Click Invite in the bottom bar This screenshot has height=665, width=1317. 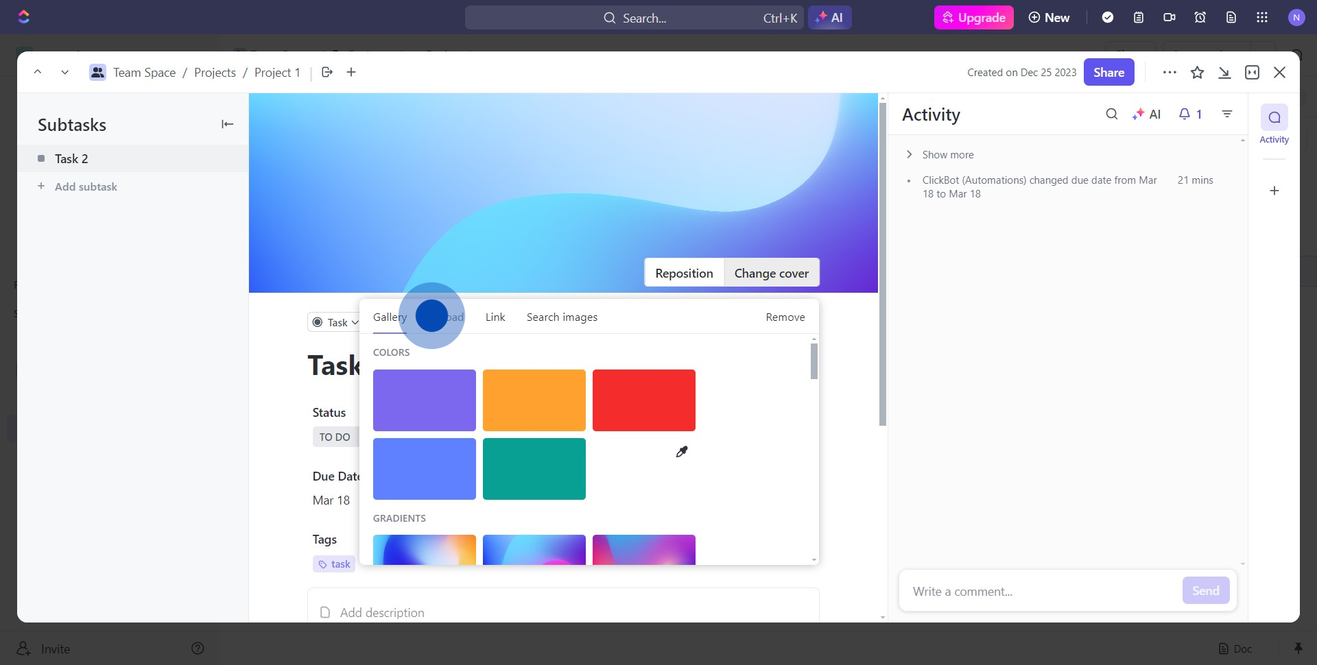coord(44,649)
